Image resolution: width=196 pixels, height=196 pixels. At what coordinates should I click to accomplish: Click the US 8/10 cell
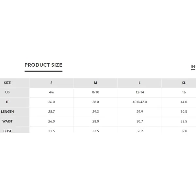[96, 92]
